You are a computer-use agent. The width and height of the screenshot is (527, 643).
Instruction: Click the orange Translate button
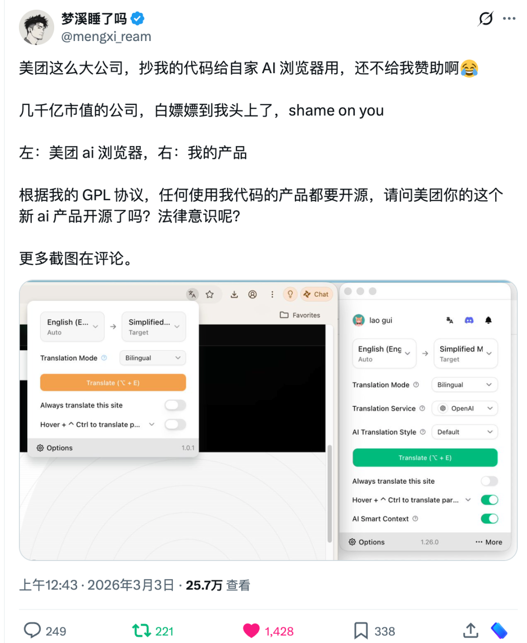[113, 383]
